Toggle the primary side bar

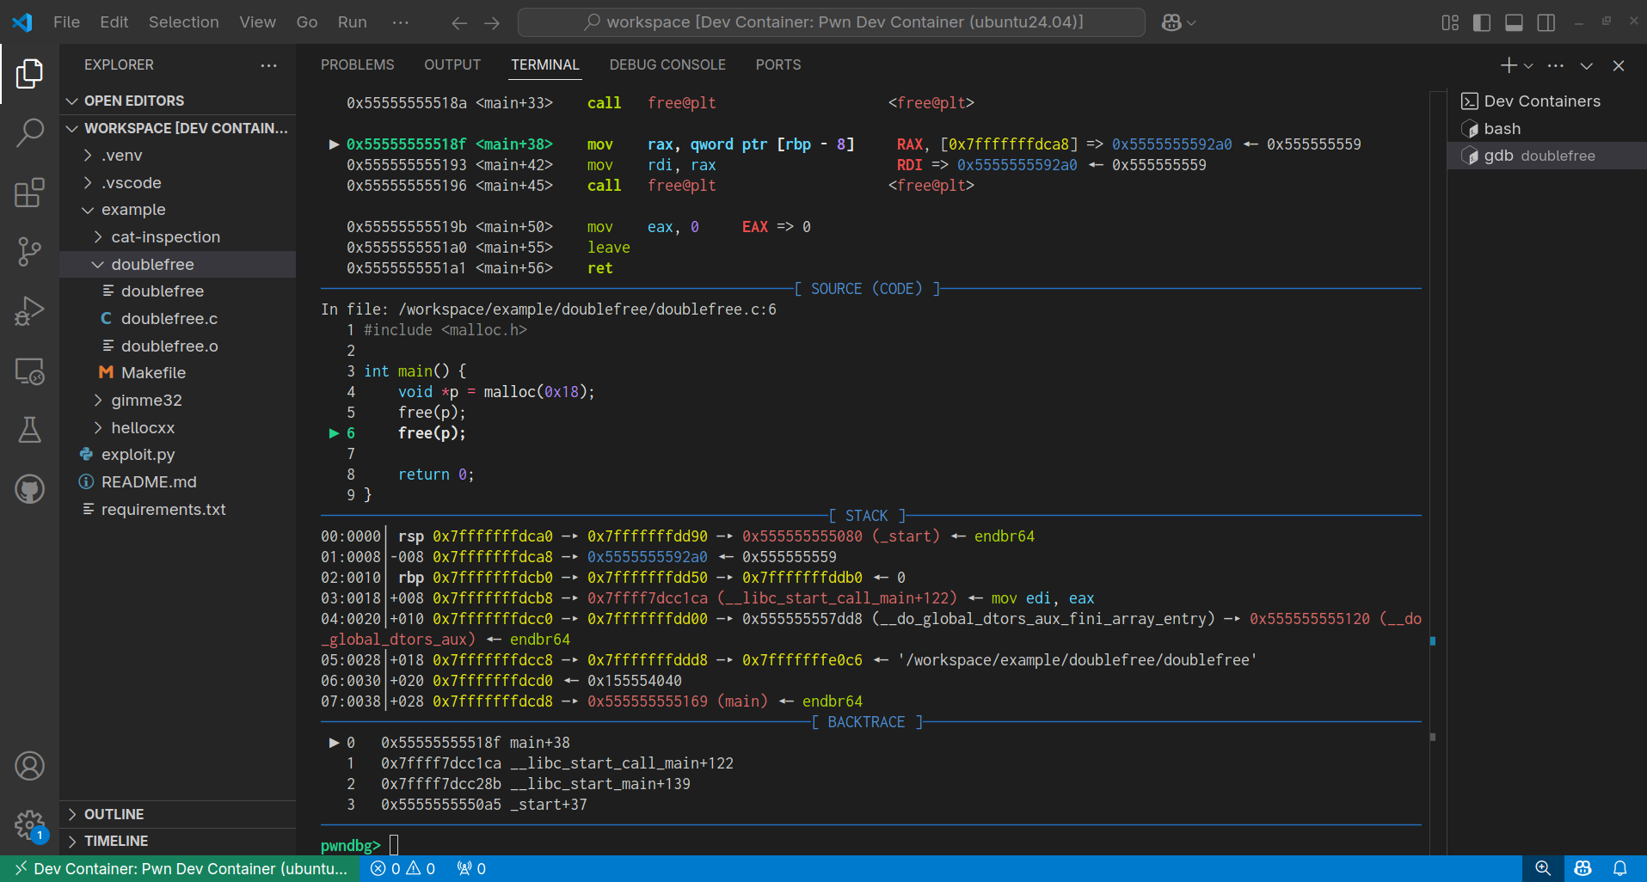(1482, 22)
